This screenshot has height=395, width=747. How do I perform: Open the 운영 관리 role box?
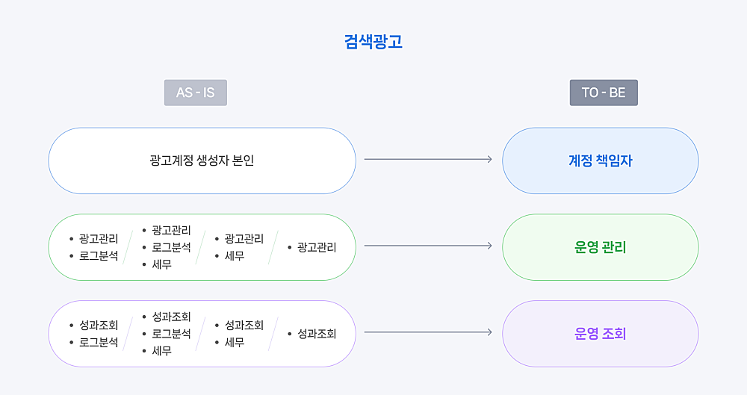[x=601, y=247]
